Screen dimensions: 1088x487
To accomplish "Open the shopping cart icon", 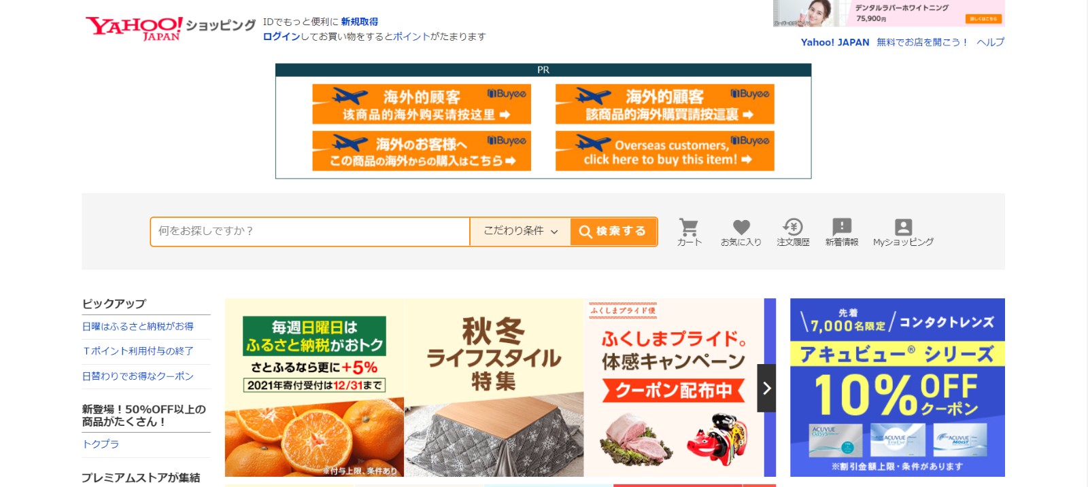I will [x=689, y=232].
